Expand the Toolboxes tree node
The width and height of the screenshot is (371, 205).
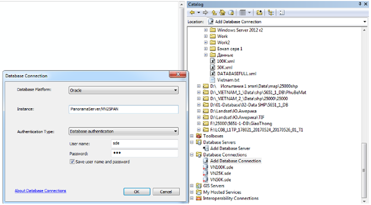[192, 136]
